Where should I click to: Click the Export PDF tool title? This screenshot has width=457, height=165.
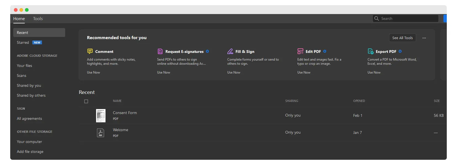click(386, 52)
